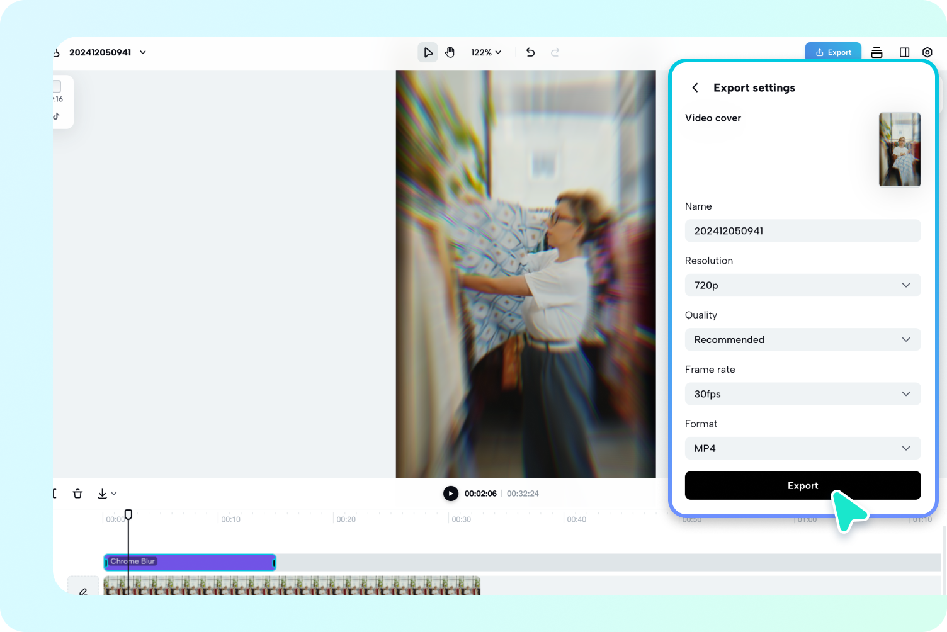Open the hexagon settings icon
The width and height of the screenshot is (947, 632).
pos(927,52)
